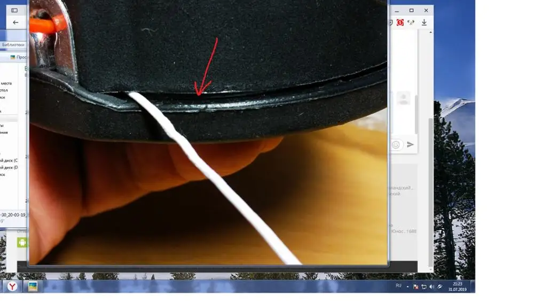
Task: Toggle the browser sidebar panel icon
Action: click(x=14, y=10)
